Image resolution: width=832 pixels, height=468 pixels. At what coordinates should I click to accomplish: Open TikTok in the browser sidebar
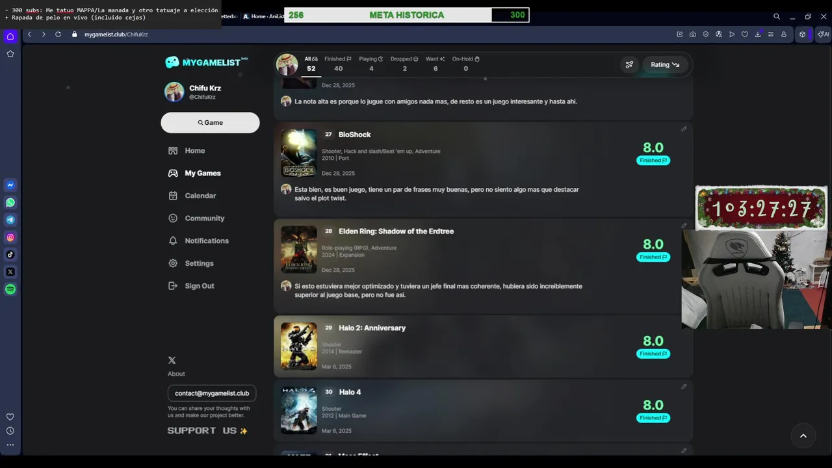coord(10,255)
